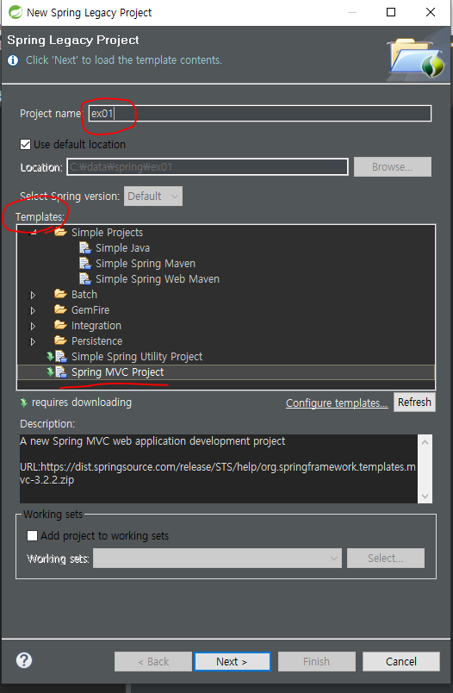Open the help question mark icon
453x693 pixels.
tap(24, 660)
